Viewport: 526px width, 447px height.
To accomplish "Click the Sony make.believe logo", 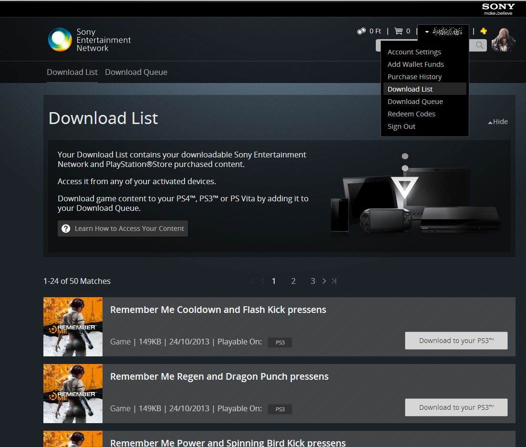I will coord(498,9).
